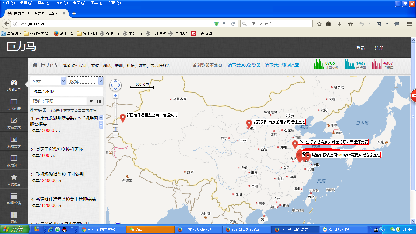This screenshot has width=416, height=234.
Task: Click the 预算 budget input field
Action: [66, 91]
